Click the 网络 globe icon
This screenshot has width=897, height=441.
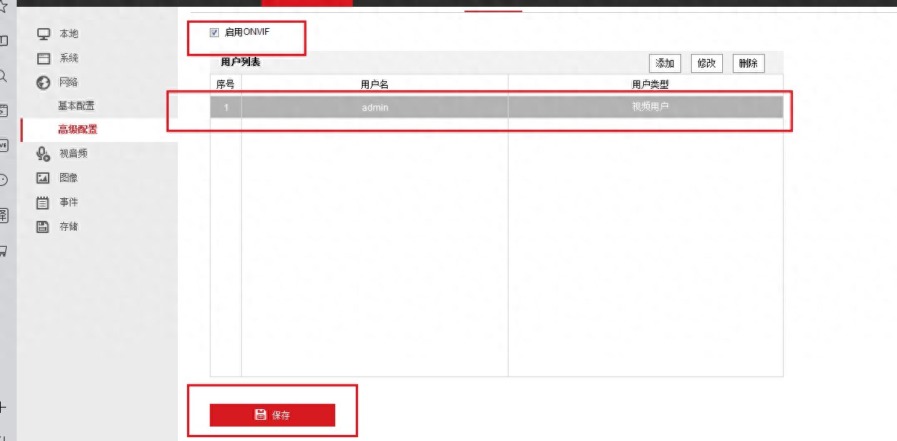tap(43, 83)
